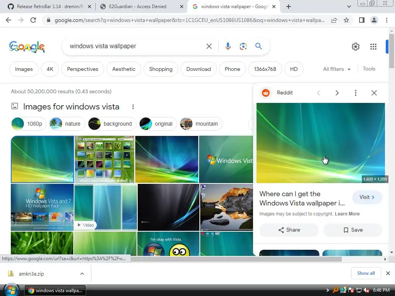This screenshot has height=296, width=395.
Task: Click the muted volume tray icon
Action: 366,290
